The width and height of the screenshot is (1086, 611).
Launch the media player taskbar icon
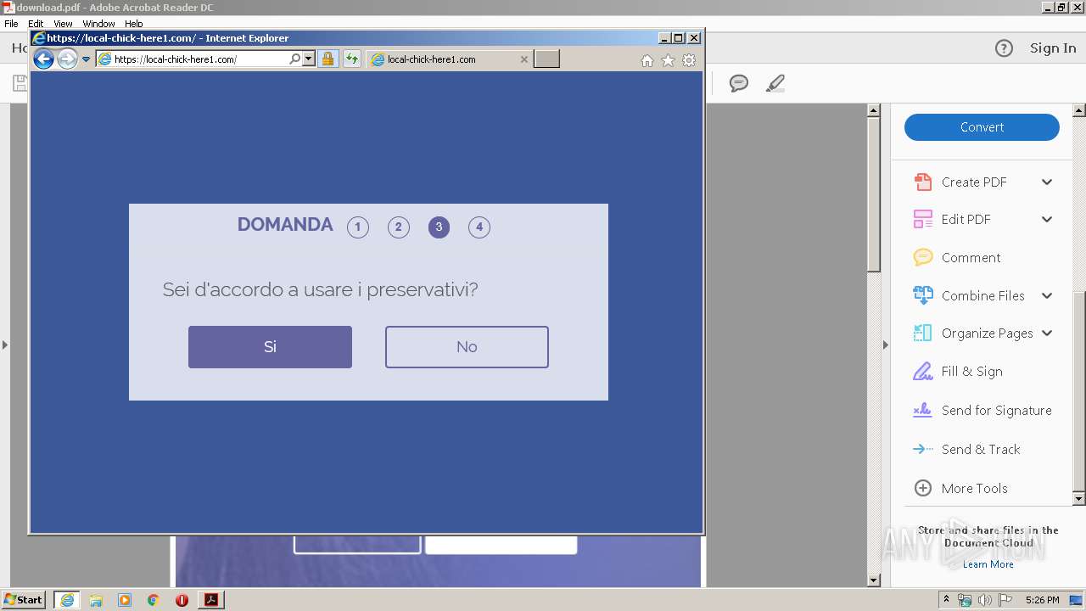point(125,600)
